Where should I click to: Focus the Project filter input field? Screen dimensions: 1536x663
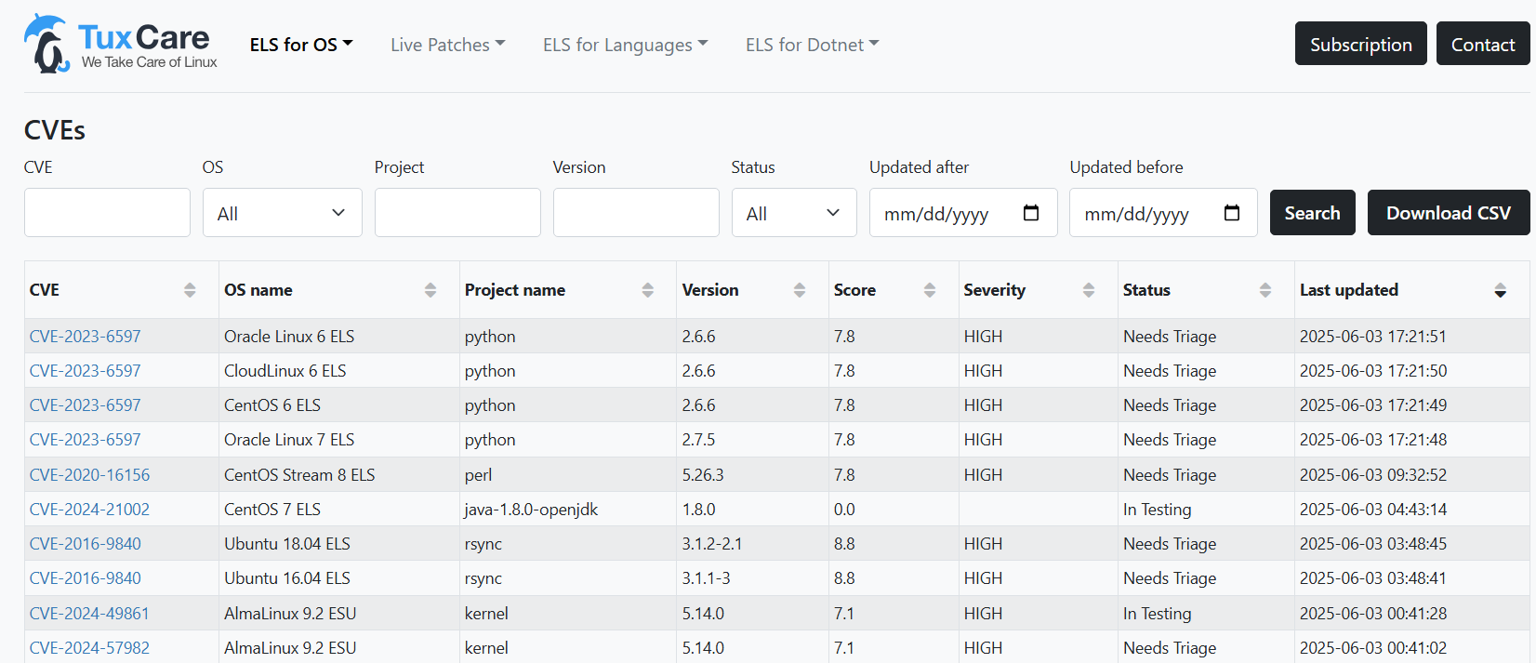coord(457,213)
